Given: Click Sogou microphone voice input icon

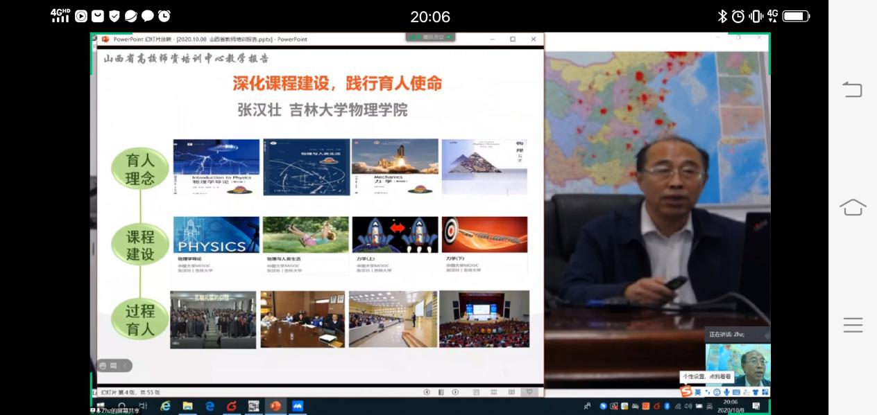Looking at the screenshot, I should click(726, 392).
